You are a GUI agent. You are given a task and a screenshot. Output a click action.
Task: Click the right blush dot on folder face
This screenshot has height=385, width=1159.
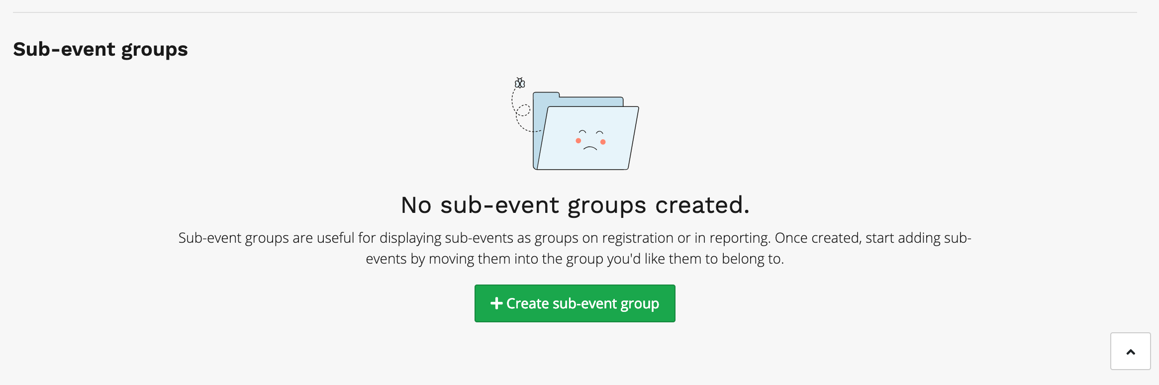(603, 142)
